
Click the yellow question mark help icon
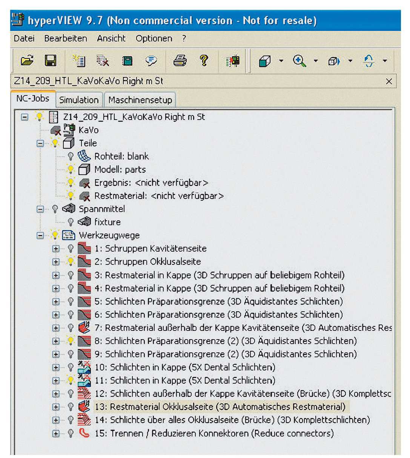coord(204,60)
